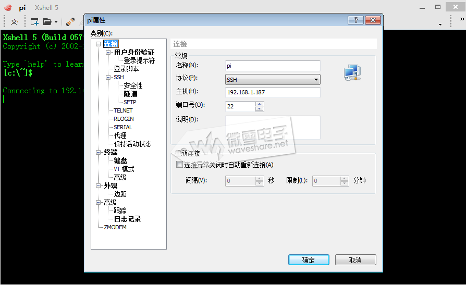The width and height of the screenshot is (466, 285).
Task: Close the pi属性 dialog with the red X
Action: (373, 20)
